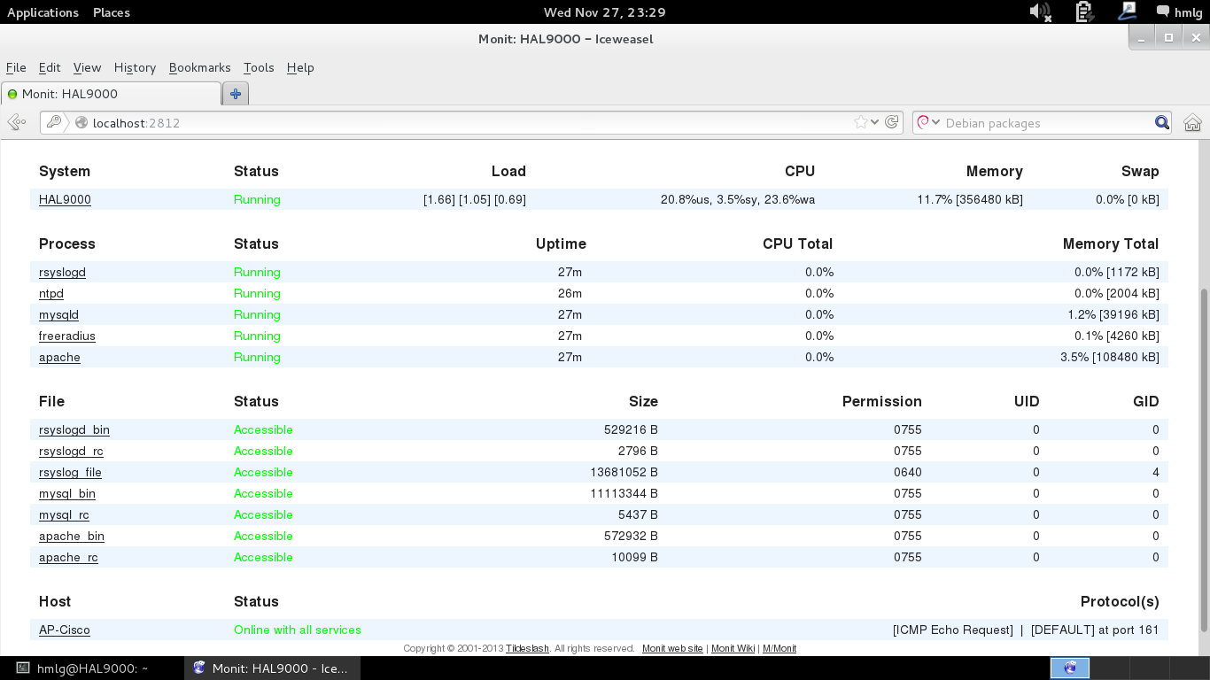This screenshot has height=680, width=1210.
Task: Click the Monit web site footer link
Action: pyautogui.click(x=672, y=648)
